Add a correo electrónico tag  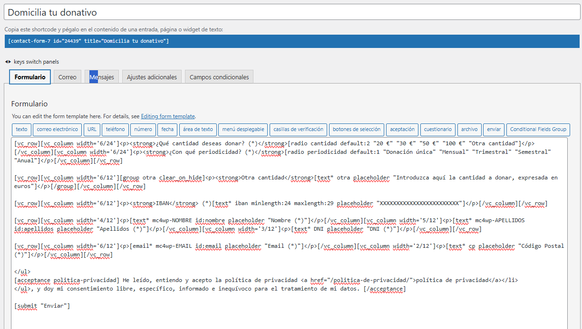click(57, 130)
